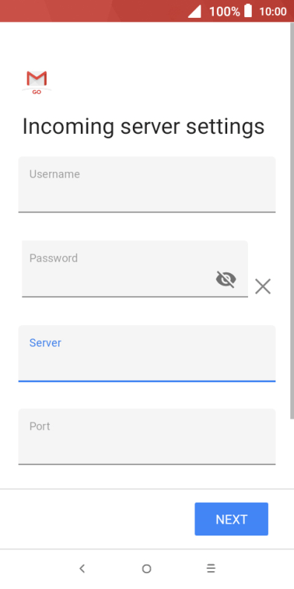Tap the Username label text

(x=55, y=174)
